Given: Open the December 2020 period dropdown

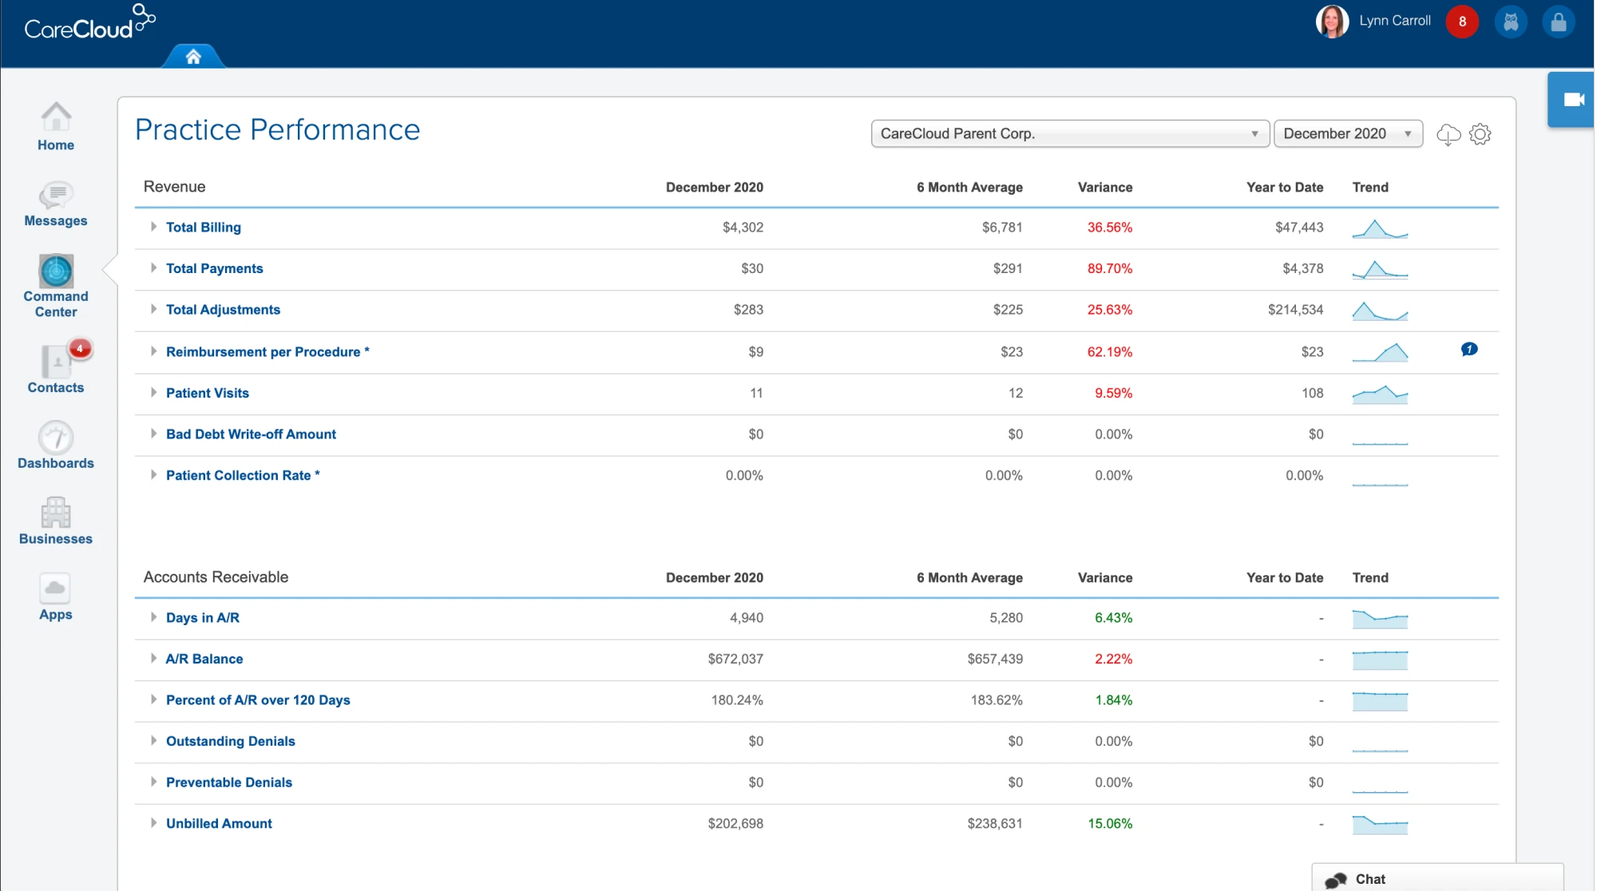Looking at the screenshot, I should click(x=1348, y=134).
